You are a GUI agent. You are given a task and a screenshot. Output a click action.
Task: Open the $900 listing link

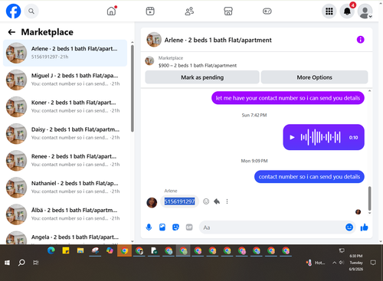coord(198,65)
